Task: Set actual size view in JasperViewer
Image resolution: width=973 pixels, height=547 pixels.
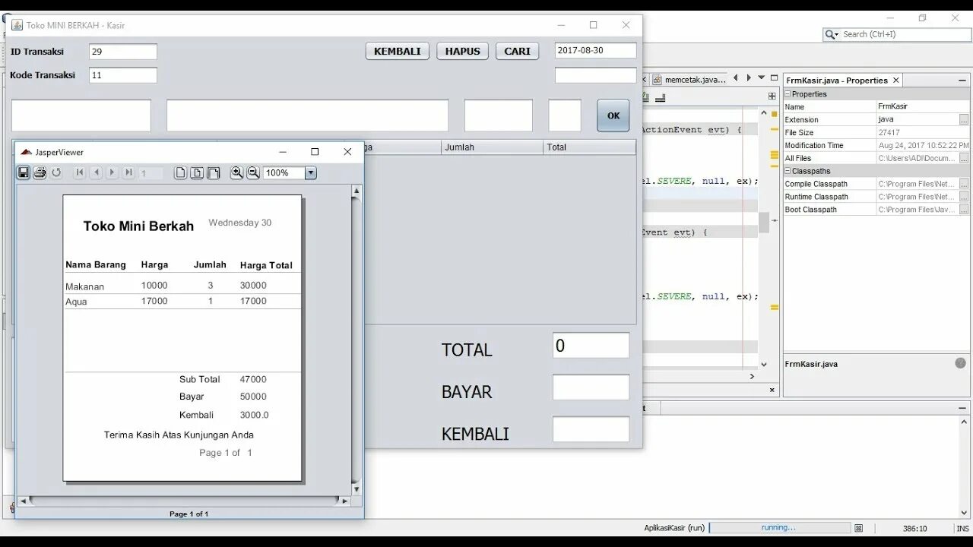Action: pyautogui.click(x=180, y=172)
